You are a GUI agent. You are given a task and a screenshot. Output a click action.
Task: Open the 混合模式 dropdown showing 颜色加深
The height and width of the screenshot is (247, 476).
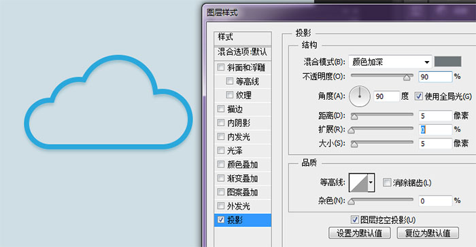390,62
